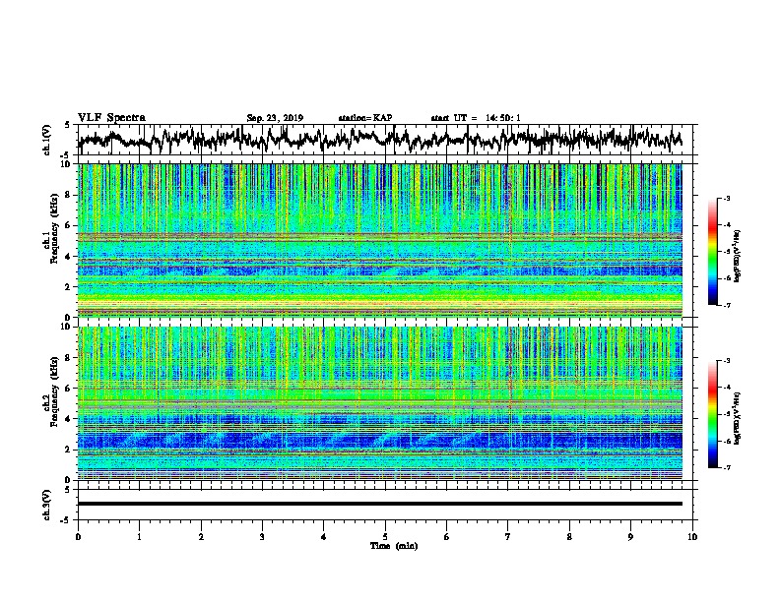Click the time axis tick label "9"
This screenshot has width=780, height=602.
pyautogui.click(x=630, y=537)
